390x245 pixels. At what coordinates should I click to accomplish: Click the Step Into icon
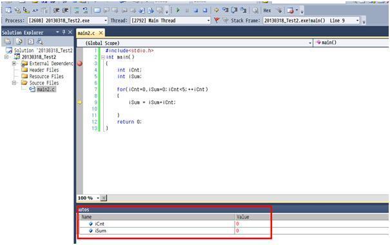tap(226, 10)
